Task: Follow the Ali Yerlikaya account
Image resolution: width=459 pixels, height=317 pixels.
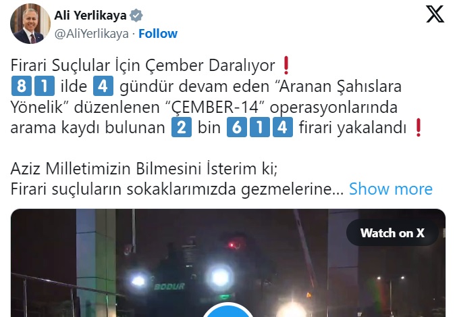Action: 158,34
